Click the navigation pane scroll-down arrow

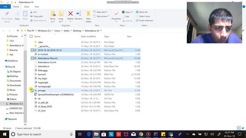pos(25,124)
